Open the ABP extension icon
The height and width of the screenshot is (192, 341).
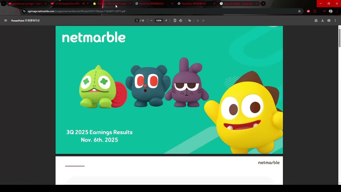coord(308,11)
